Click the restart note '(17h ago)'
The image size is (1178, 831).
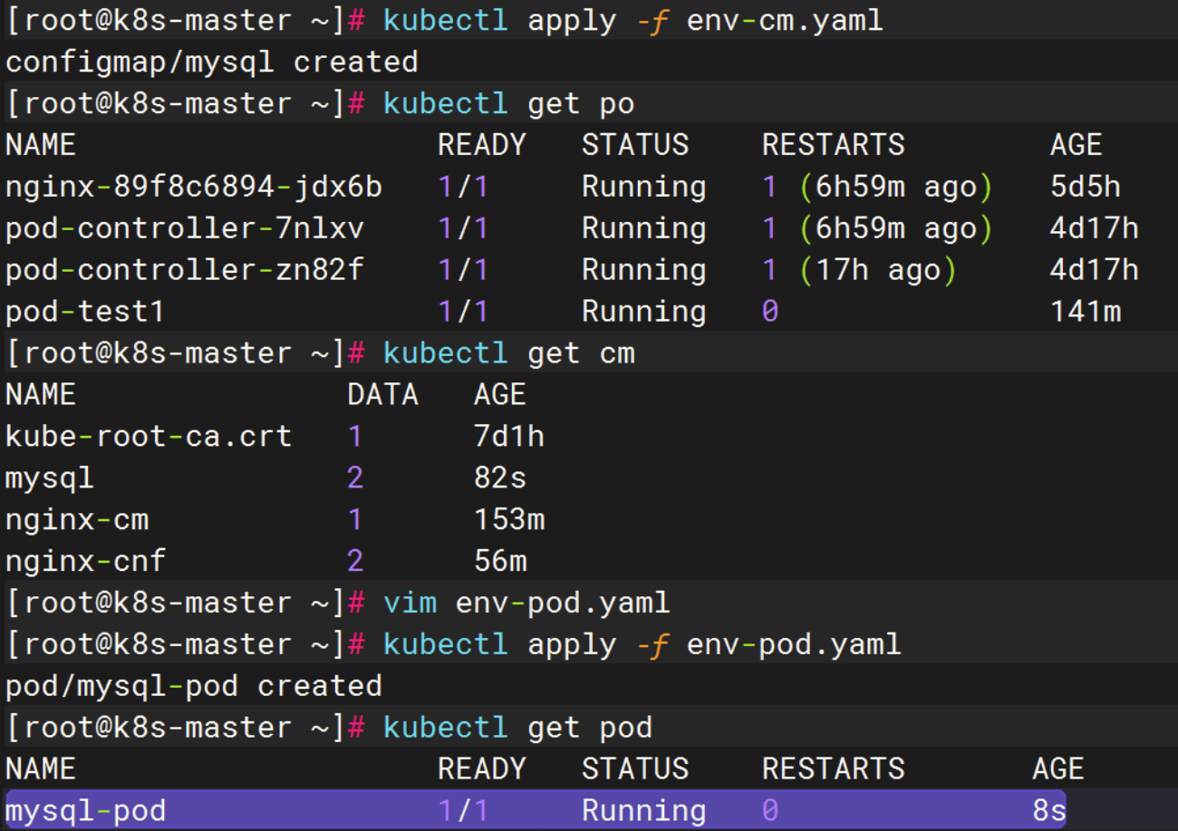(x=878, y=270)
